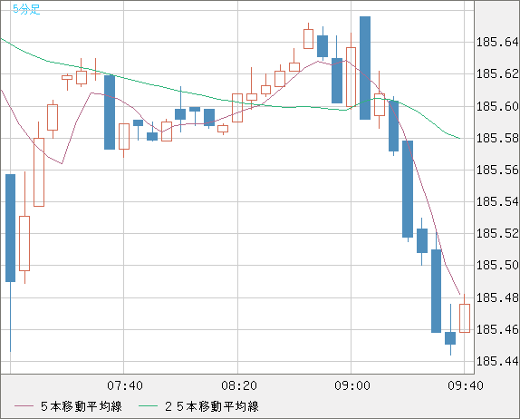
Task: Click the 185.44 price axis label
Action: pyautogui.click(x=497, y=361)
